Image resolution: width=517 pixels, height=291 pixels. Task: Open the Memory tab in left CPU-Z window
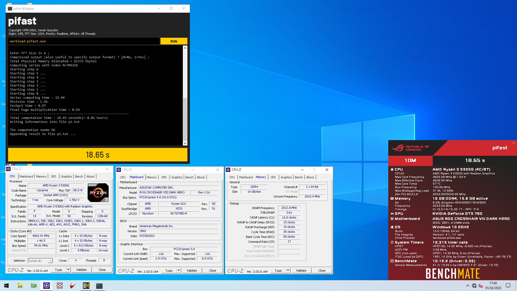tap(41, 176)
